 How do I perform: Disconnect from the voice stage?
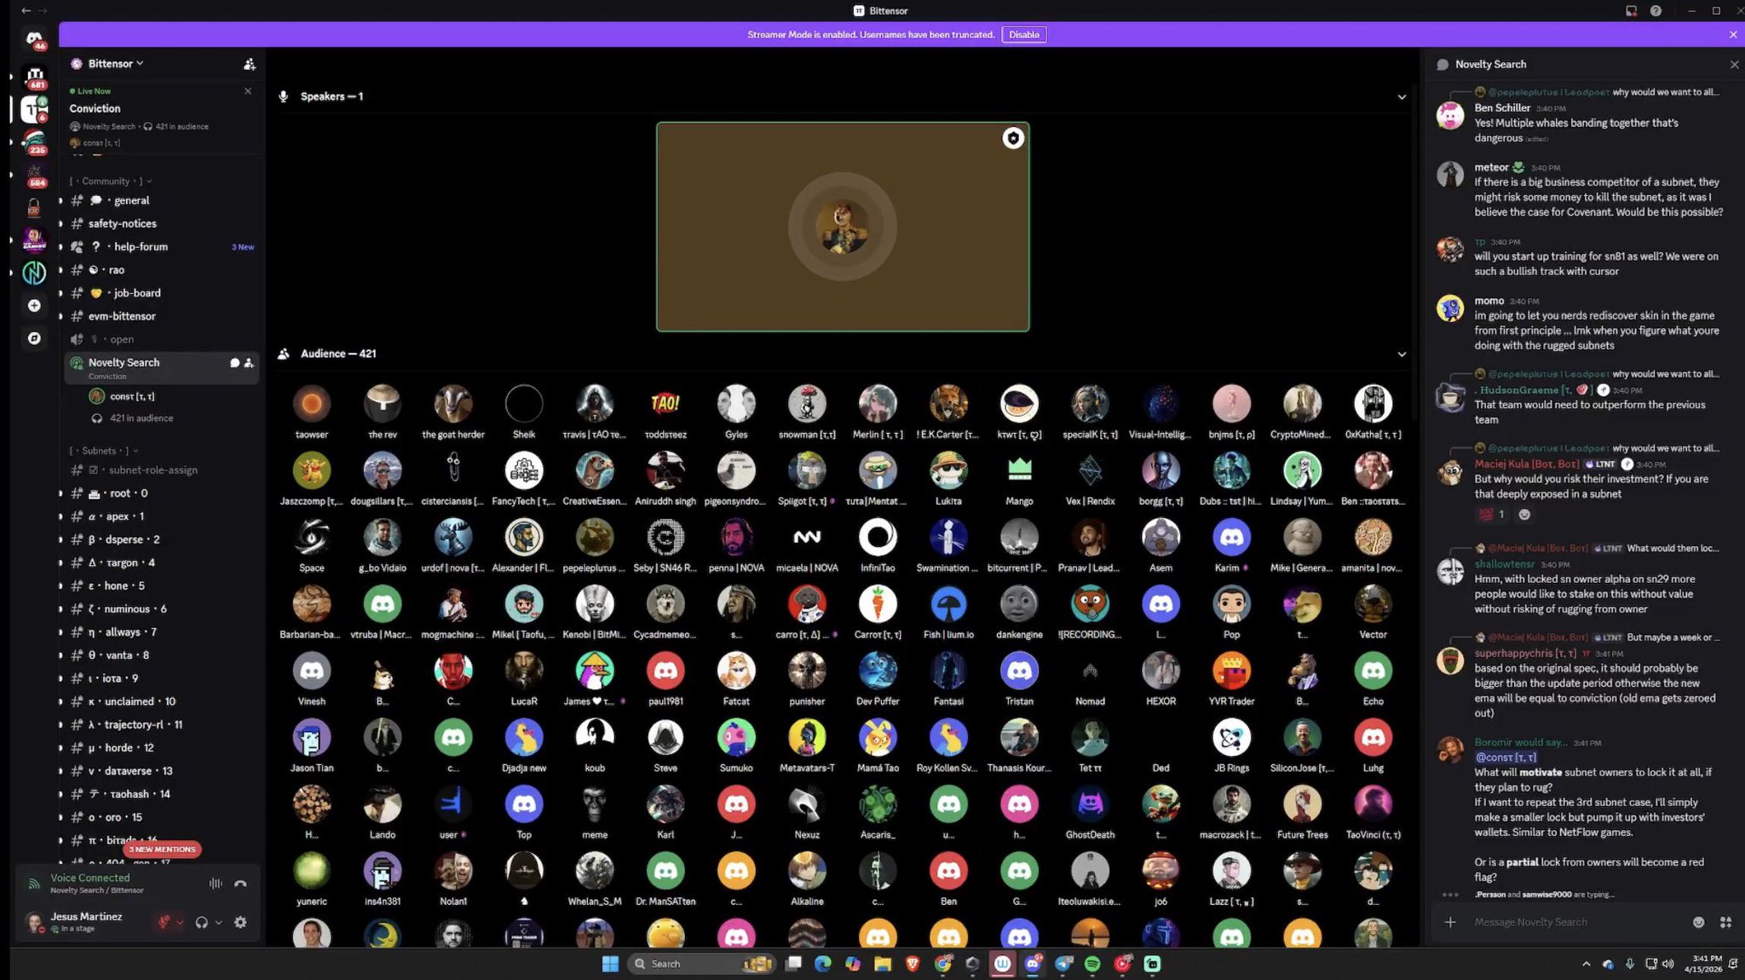pyautogui.click(x=240, y=884)
